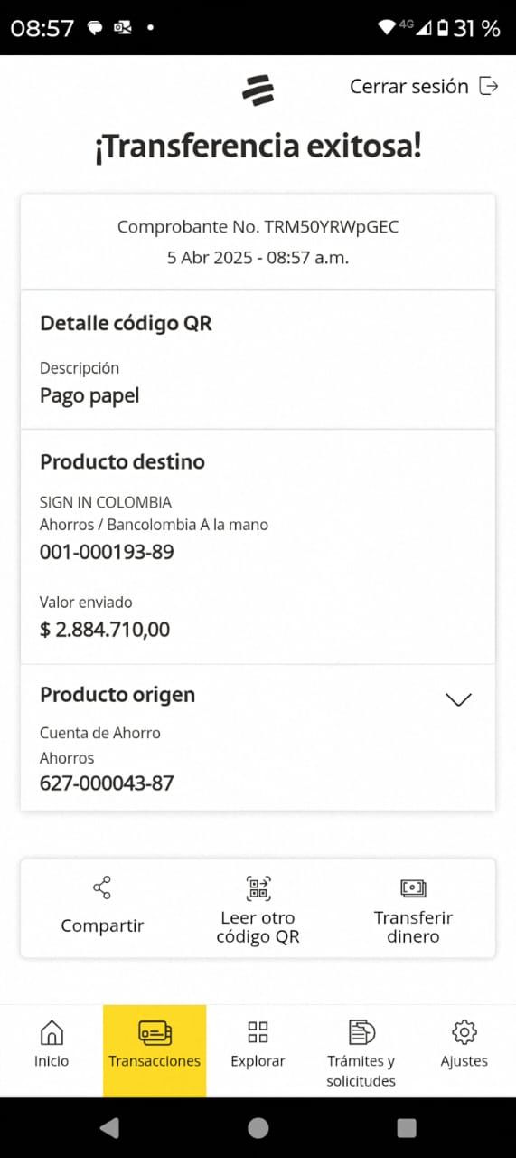Click Cerrar sesión link
The width and height of the screenshot is (516, 1158).
pos(409,87)
